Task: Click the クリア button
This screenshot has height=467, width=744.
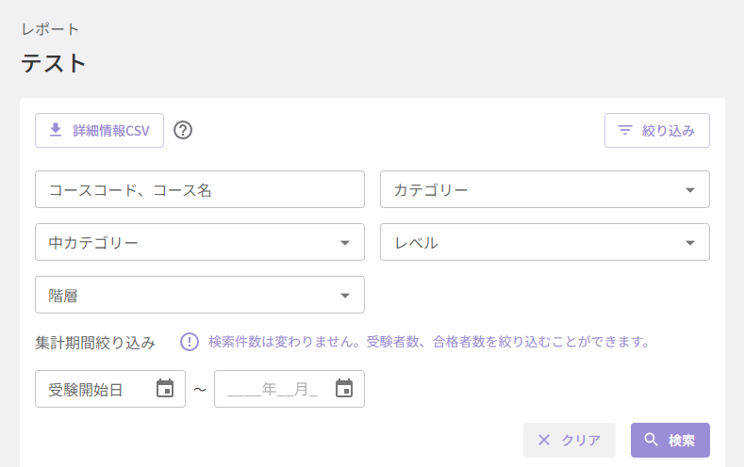Action: [x=570, y=440]
